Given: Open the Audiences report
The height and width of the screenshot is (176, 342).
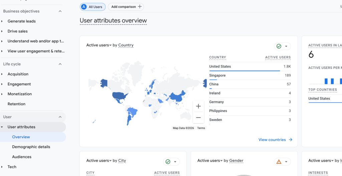Looking at the screenshot, I should click(22, 157).
